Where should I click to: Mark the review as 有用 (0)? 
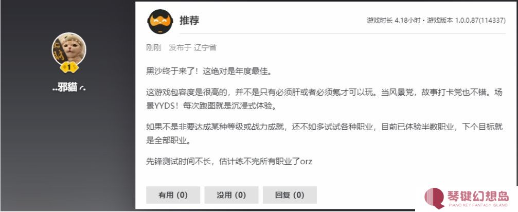click(173, 195)
